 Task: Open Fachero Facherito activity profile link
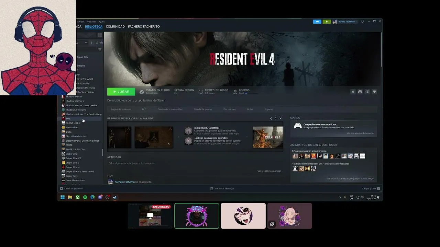125,182
